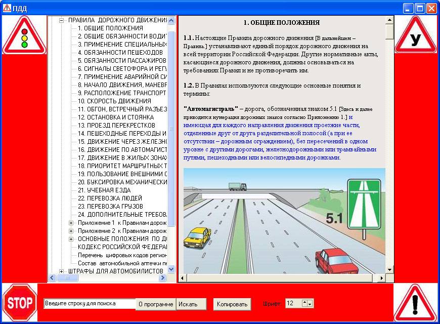Click the 'Копировать' button
Image resolution: width=440 pixels, height=324 pixels.
coord(232,304)
